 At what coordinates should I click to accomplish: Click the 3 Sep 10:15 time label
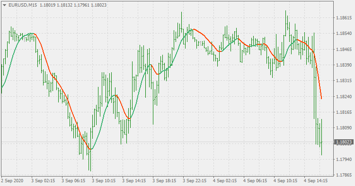(104, 181)
